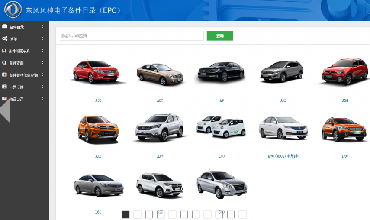Click the 东风风神电子备件目录 (EPC) header title
370x220 pixels.
point(74,10)
